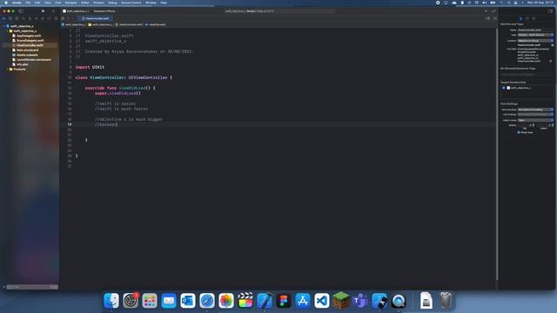Screen dimensions: 557x313
Task: Open the File inspector tab icon
Action: tap(520, 18)
